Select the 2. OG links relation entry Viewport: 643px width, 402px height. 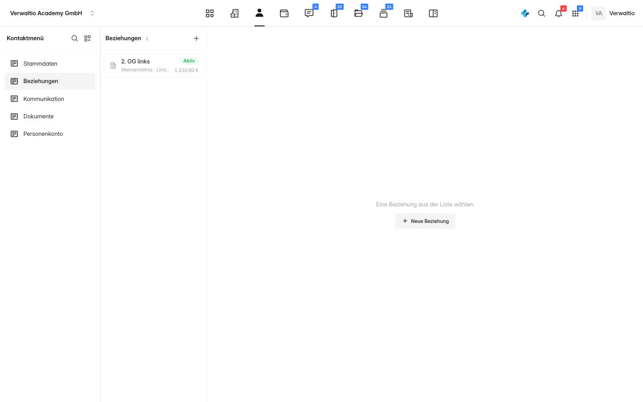click(154, 65)
